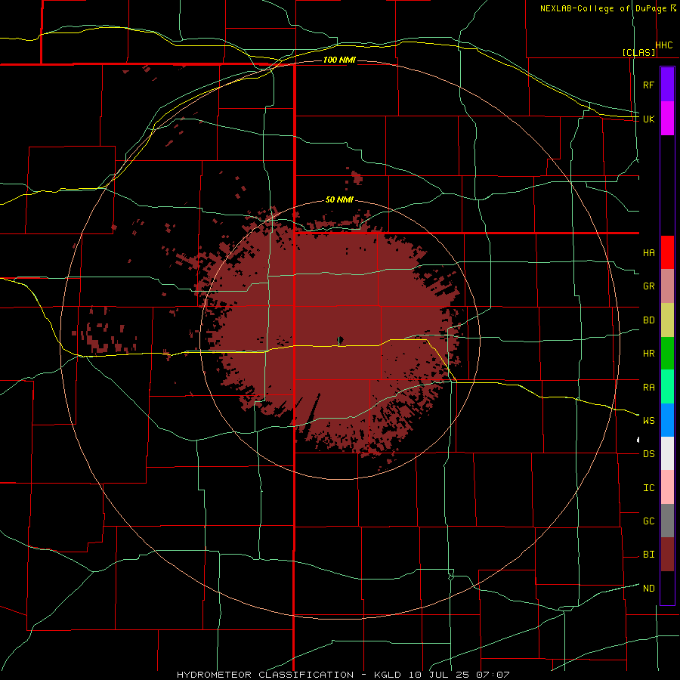The image size is (680, 680).
Task: Click the HHC product label
Action: (x=664, y=45)
